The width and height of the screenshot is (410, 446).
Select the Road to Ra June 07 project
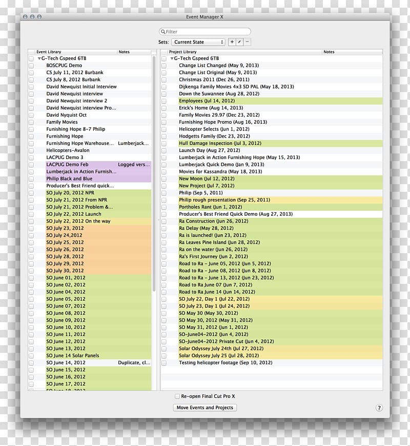pyautogui.click(x=215, y=285)
